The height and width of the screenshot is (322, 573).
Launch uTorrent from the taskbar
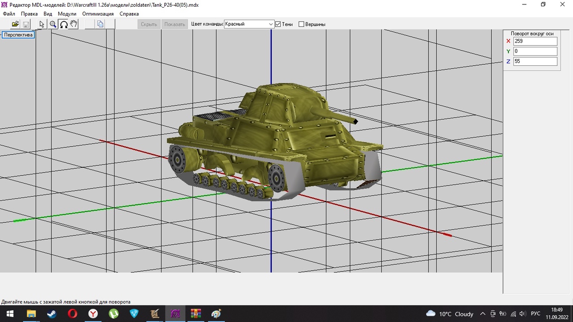113,314
